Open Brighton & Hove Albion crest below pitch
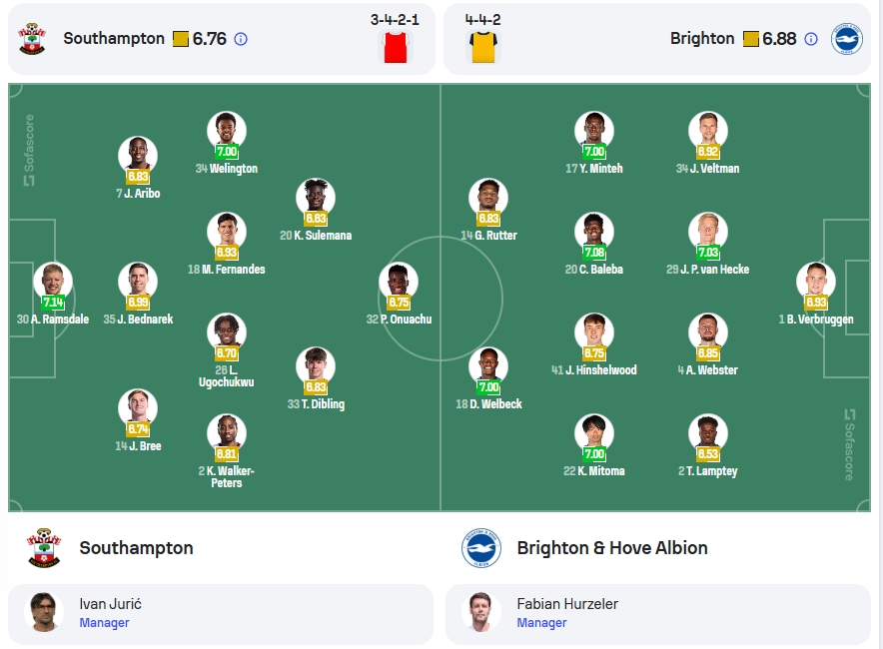The height and width of the screenshot is (649, 883). [480, 548]
